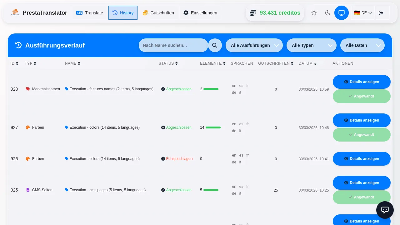Open the Gutschriften tab
The image size is (400, 225).
[x=158, y=13]
